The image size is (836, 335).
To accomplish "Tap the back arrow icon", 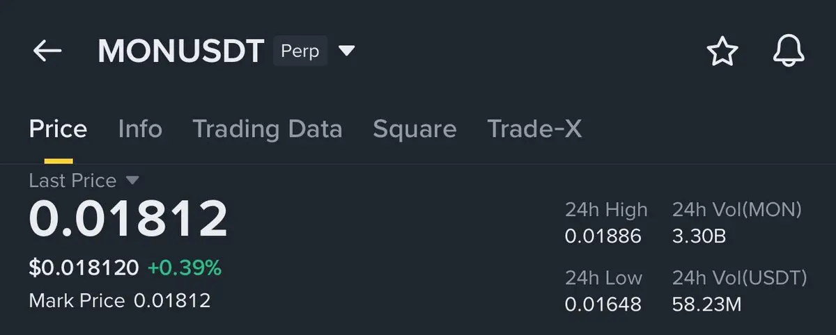I will (47, 51).
